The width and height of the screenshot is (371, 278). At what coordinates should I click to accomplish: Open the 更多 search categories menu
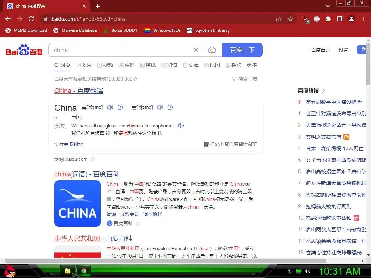251,65
